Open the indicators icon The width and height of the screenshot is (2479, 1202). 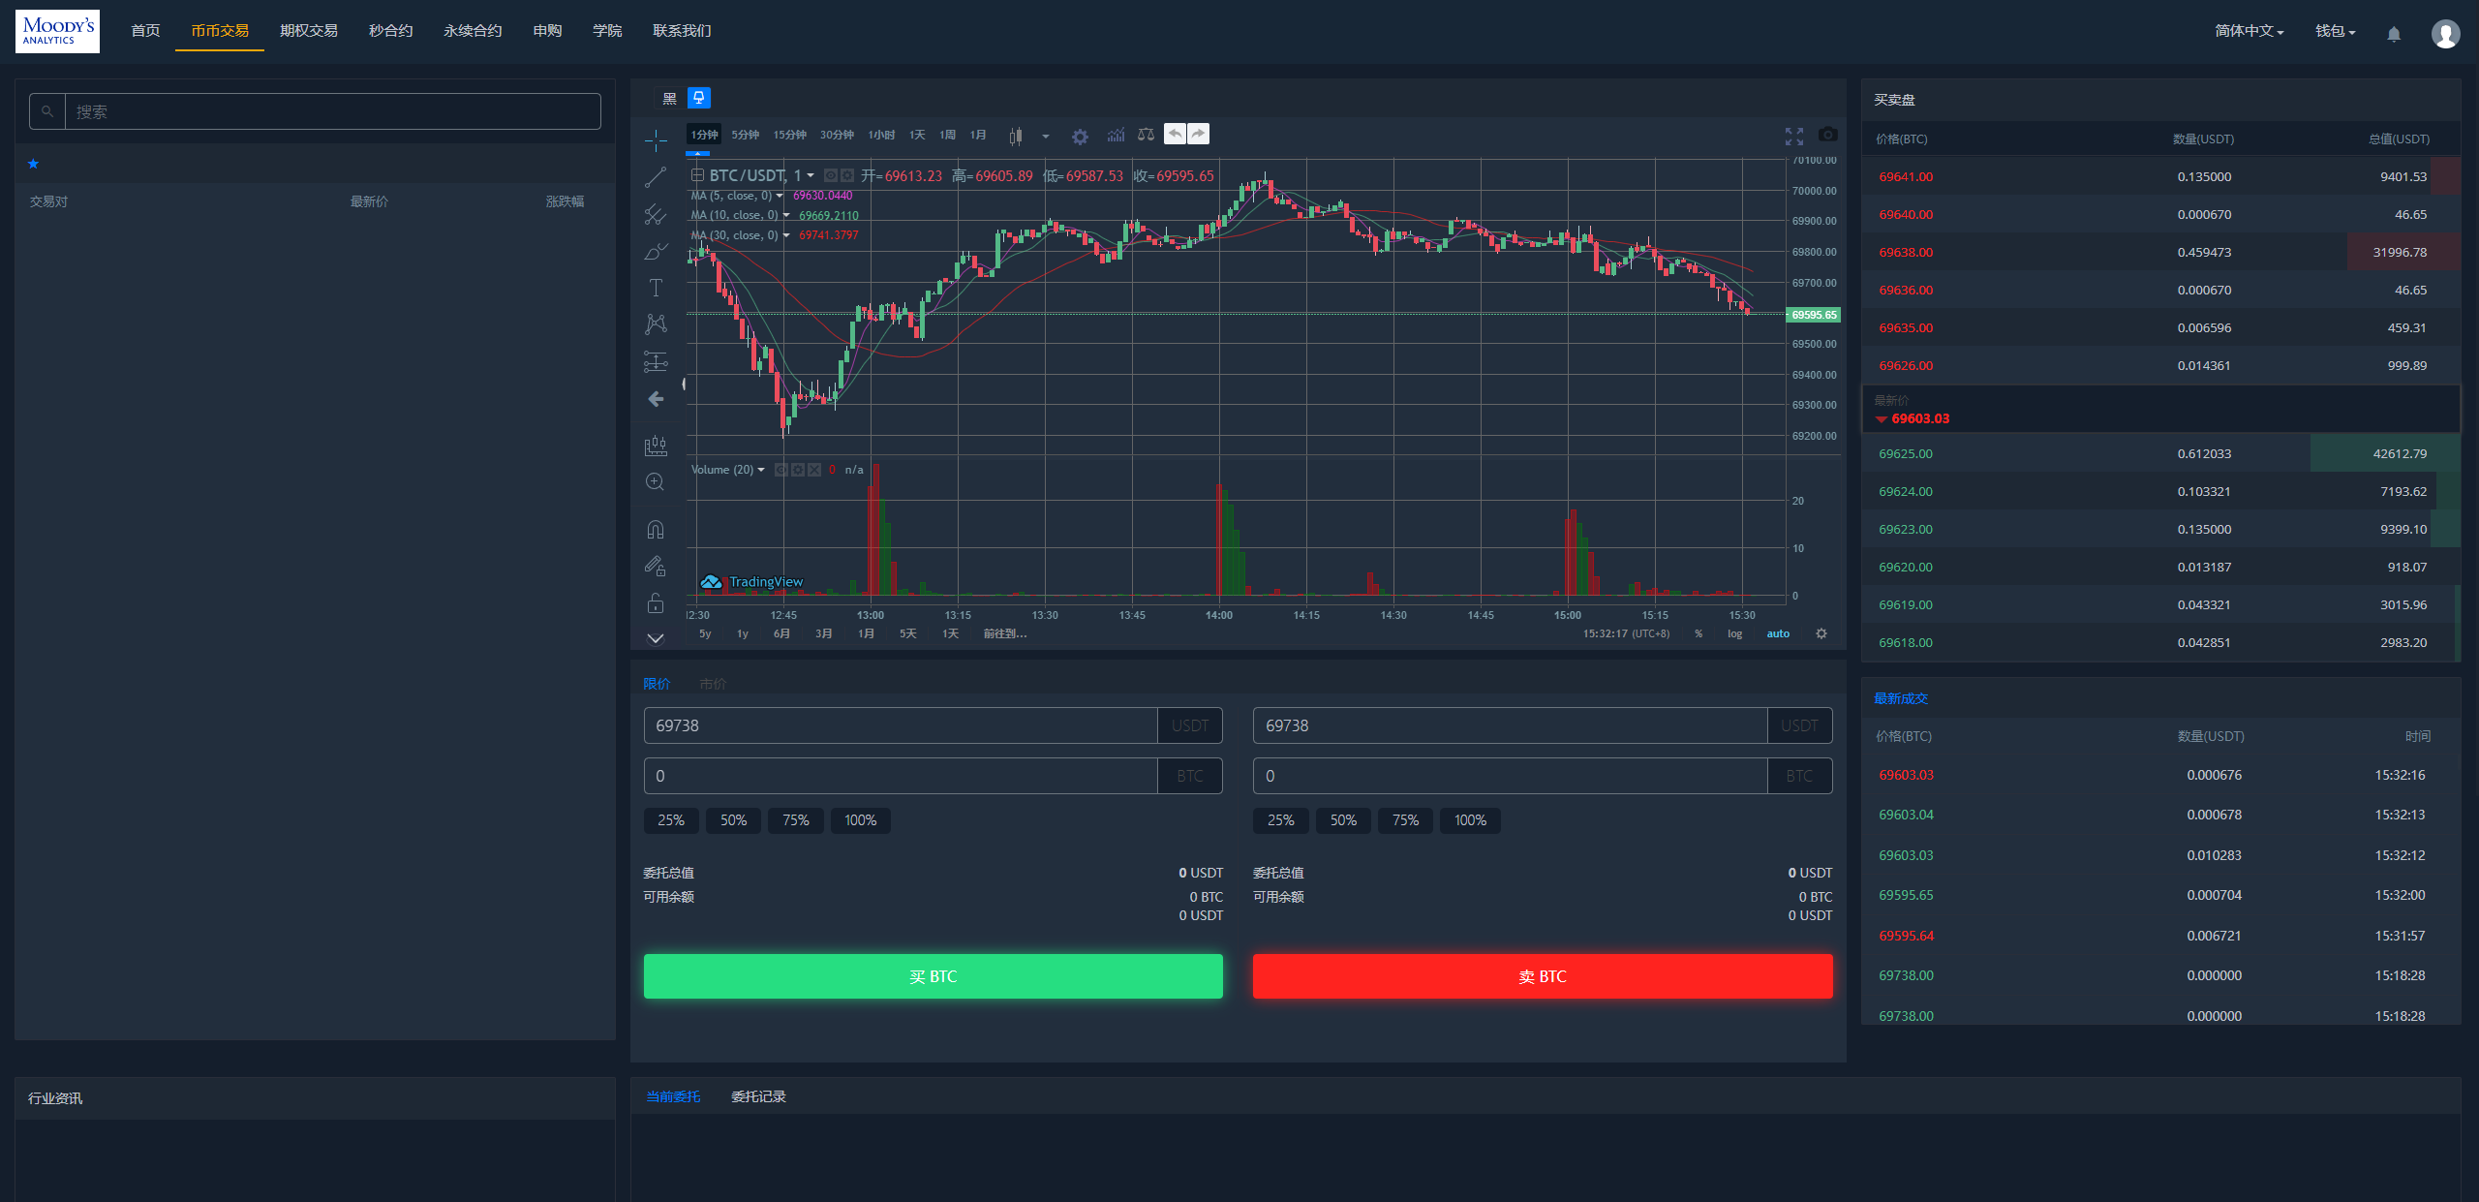(1117, 135)
